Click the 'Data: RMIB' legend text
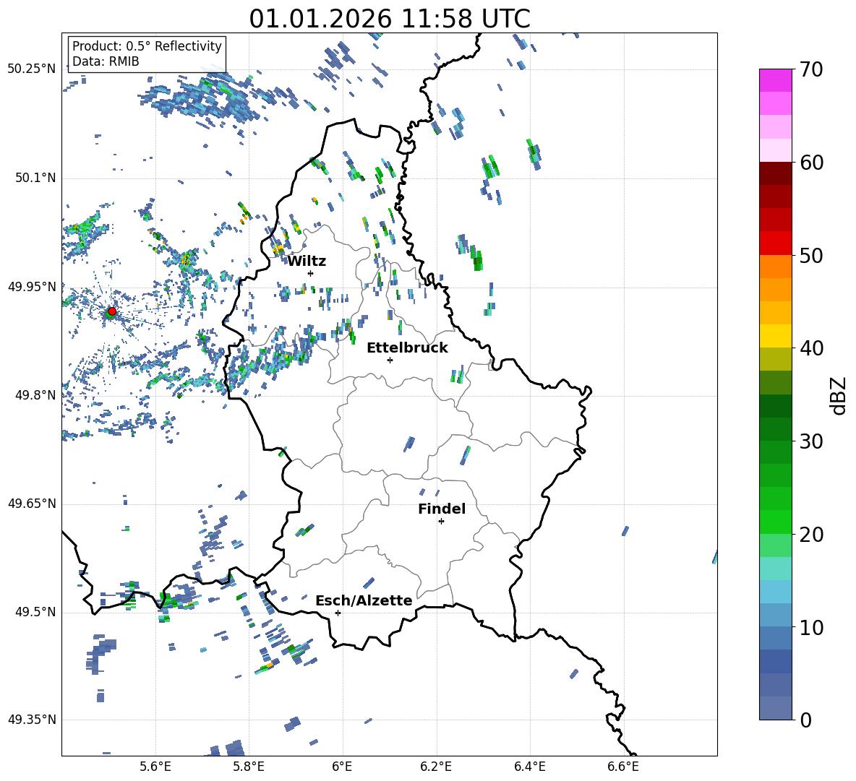This screenshot has width=856, height=781. [x=106, y=61]
